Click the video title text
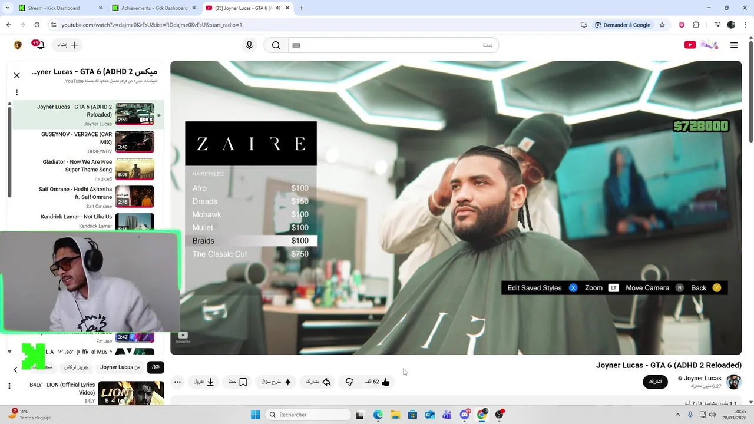 pyautogui.click(x=669, y=365)
